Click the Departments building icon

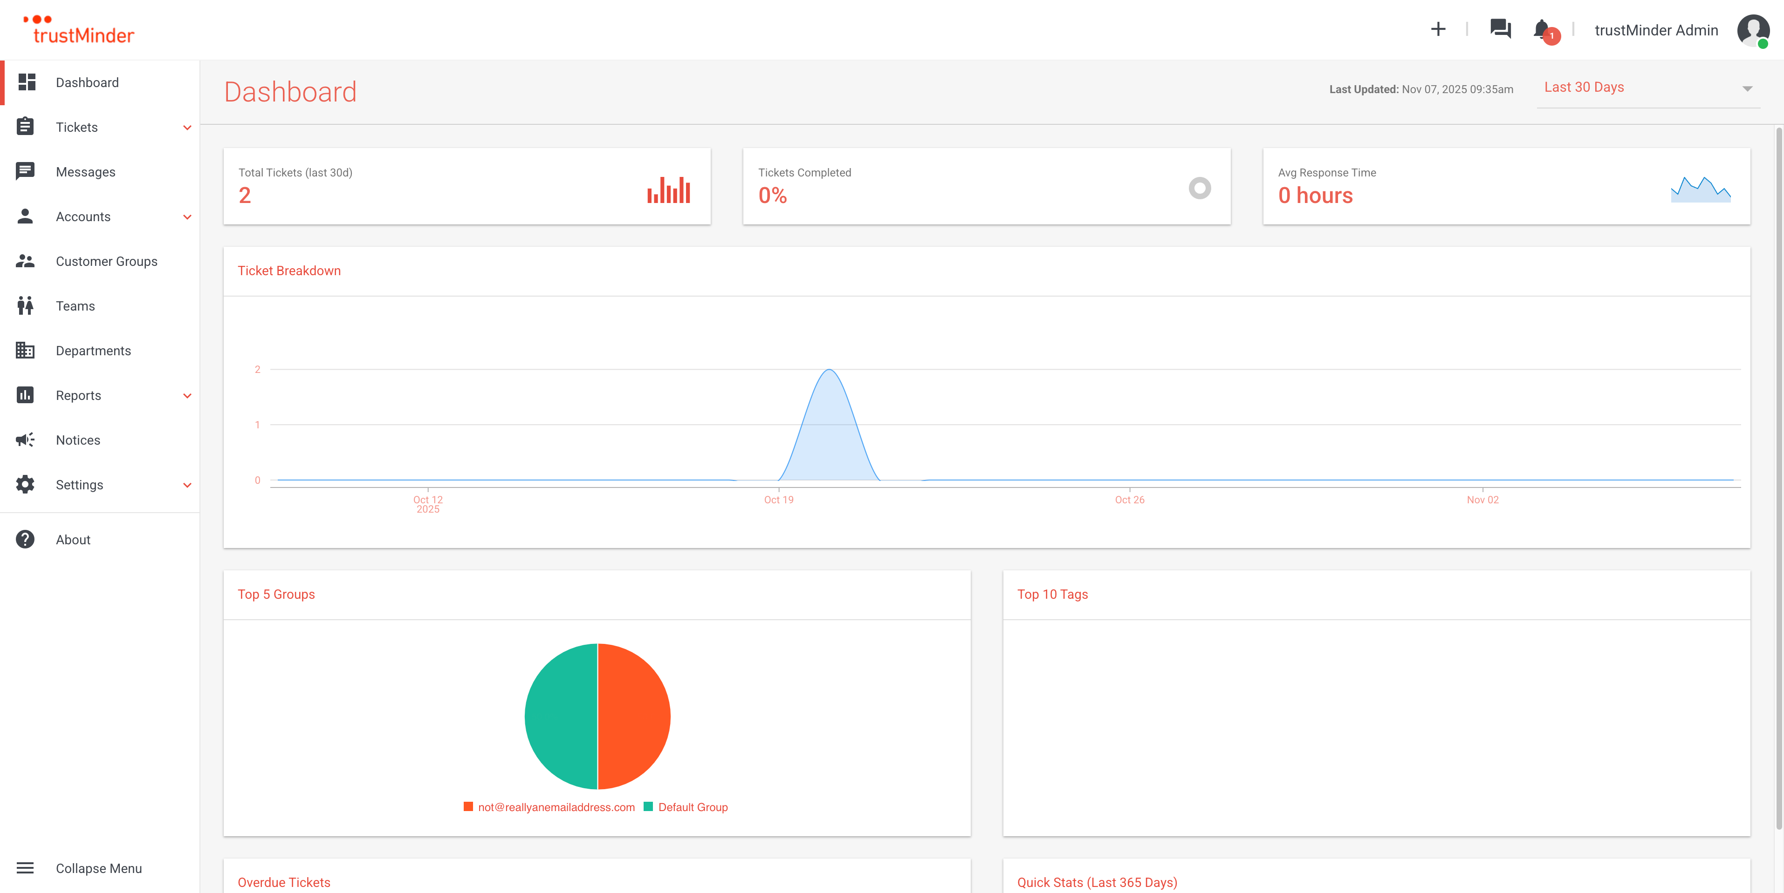26,351
